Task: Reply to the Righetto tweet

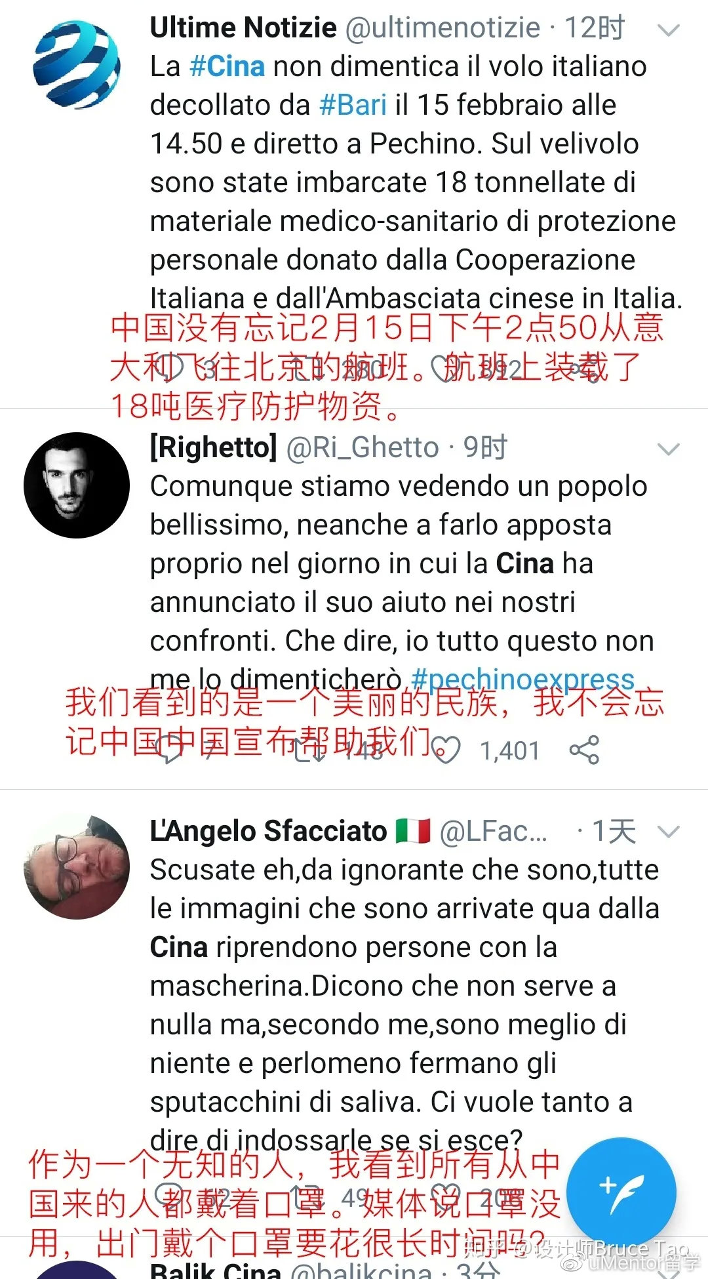Action: [169, 750]
